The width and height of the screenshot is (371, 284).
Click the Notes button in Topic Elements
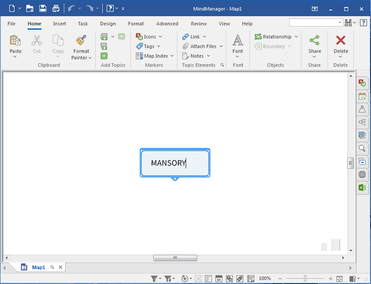[197, 56]
